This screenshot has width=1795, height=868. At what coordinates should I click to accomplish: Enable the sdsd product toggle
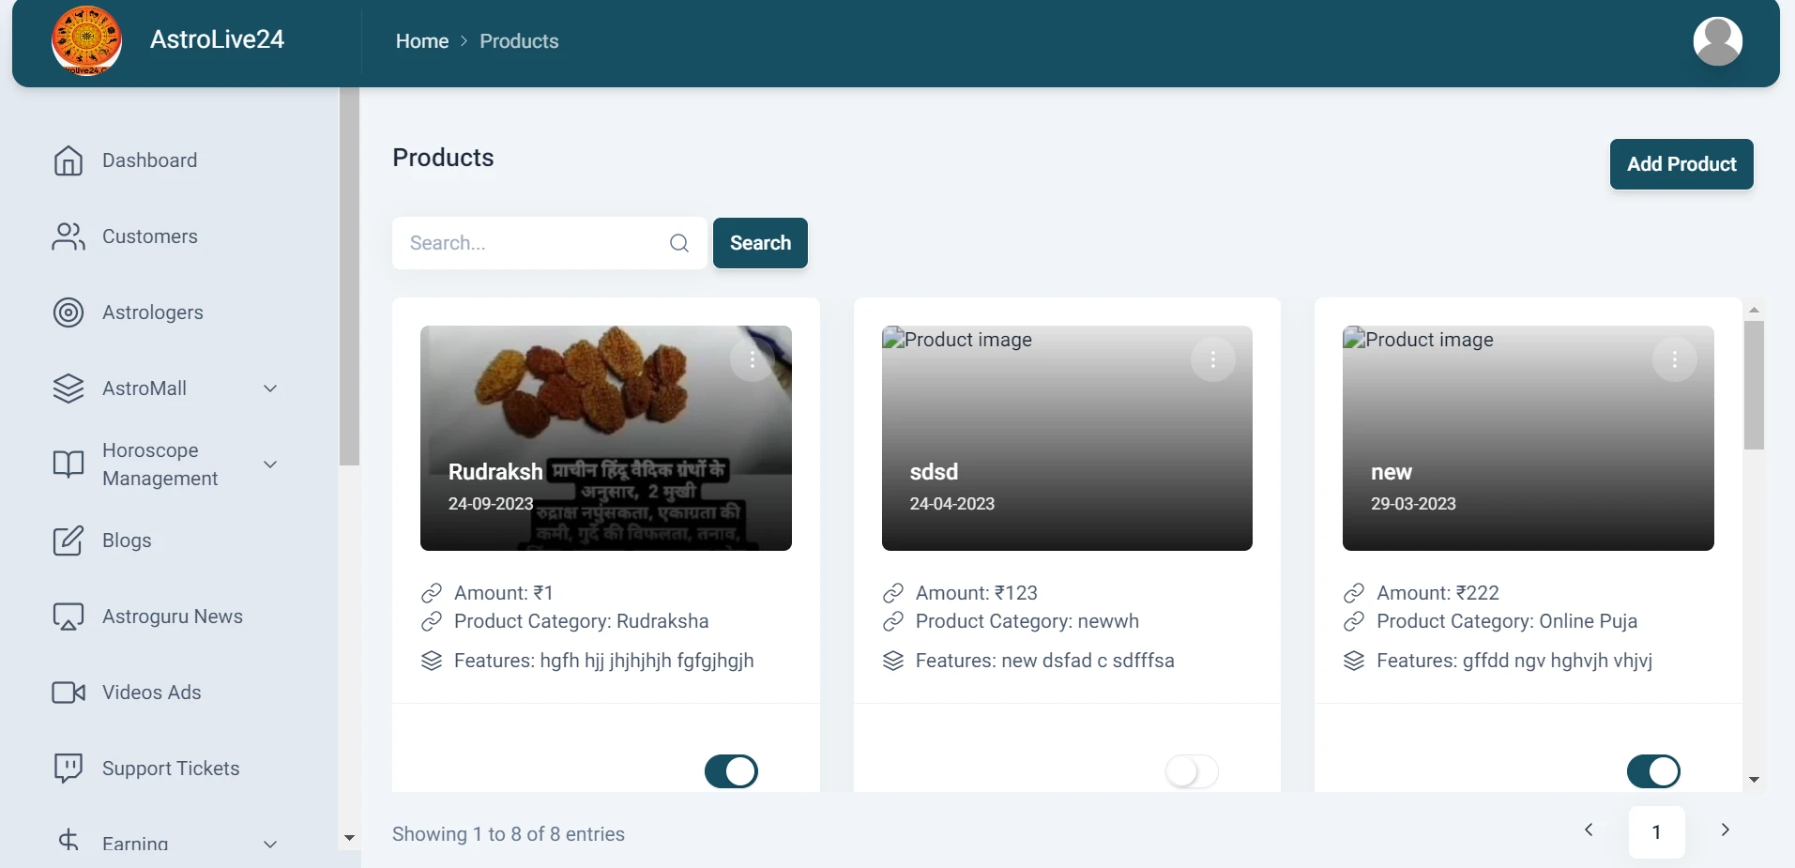coord(1192,771)
